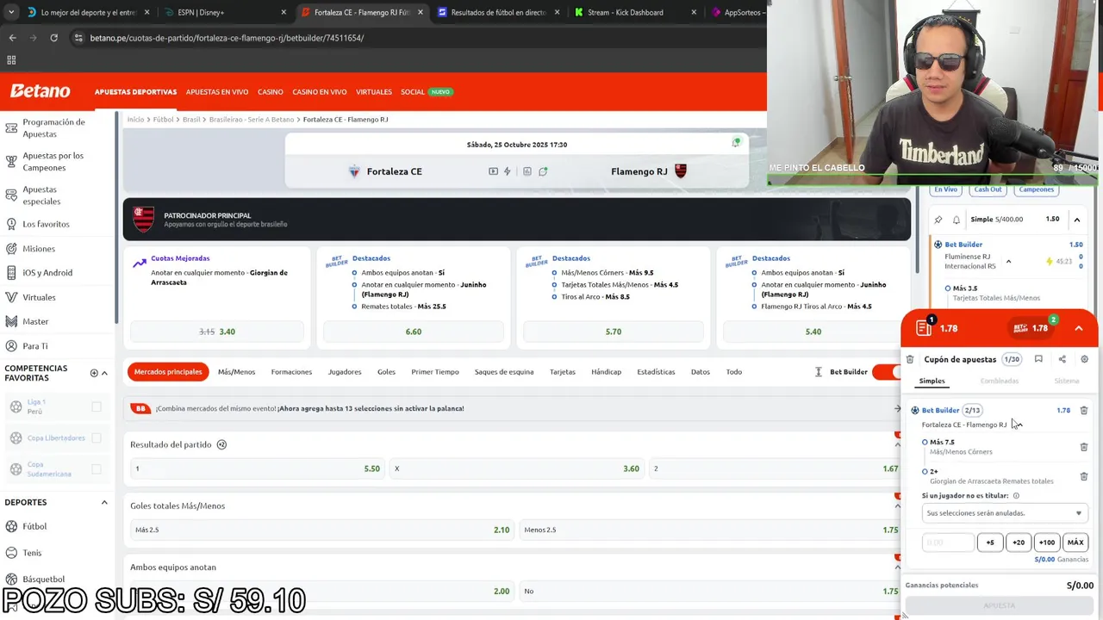Viewport: 1103px width, 620px height.
Task: Switch to Resultados de fútbol browser tab
Action: click(498, 12)
